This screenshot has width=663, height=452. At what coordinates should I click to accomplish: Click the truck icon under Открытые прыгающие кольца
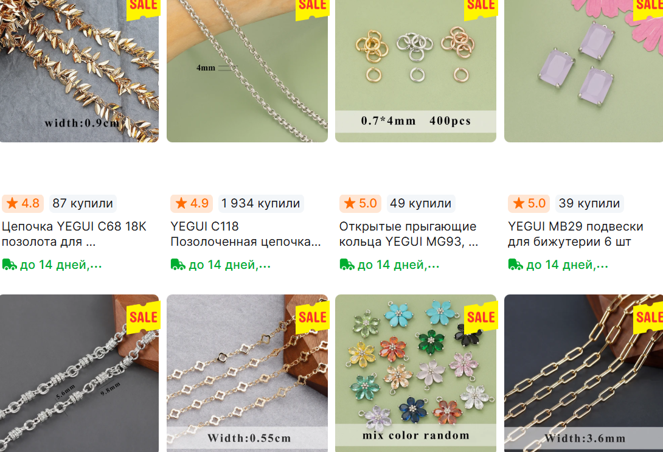click(x=347, y=265)
